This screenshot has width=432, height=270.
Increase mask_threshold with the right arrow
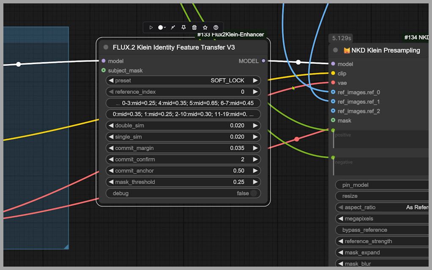click(255, 182)
